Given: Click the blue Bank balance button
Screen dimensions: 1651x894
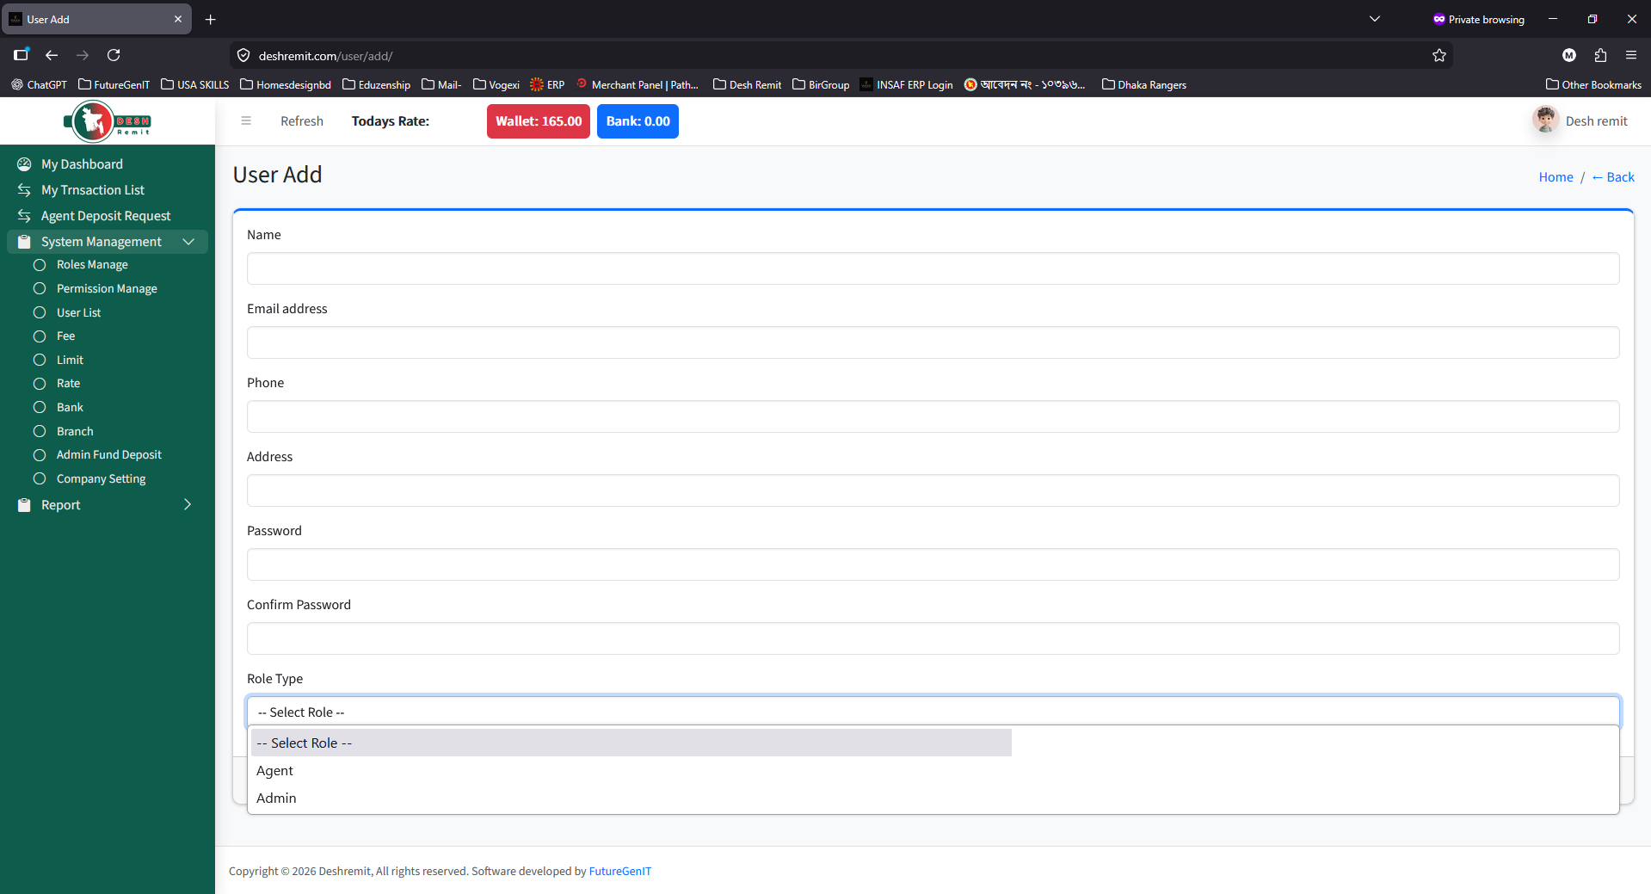Looking at the screenshot, I should point(638,121).
